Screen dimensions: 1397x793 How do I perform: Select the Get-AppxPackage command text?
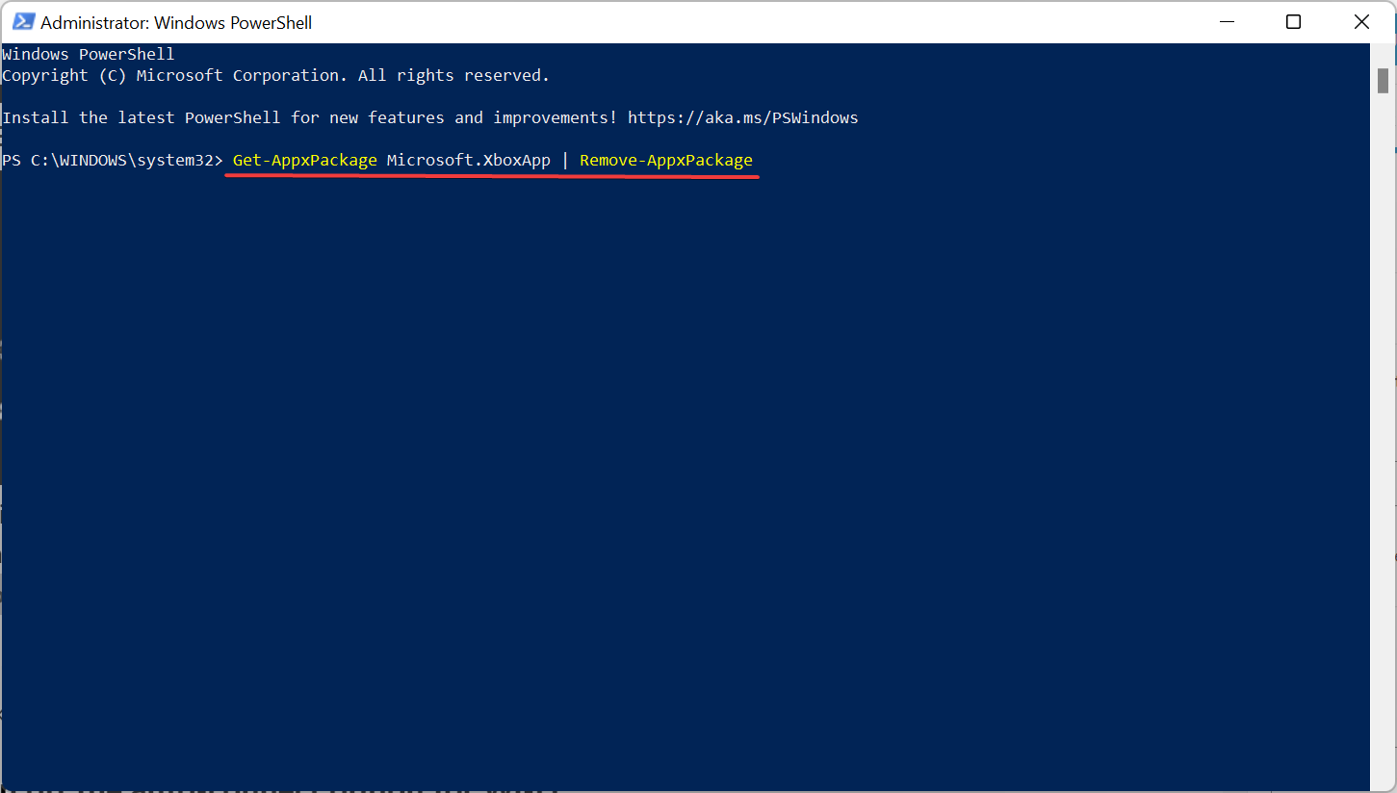303,160
